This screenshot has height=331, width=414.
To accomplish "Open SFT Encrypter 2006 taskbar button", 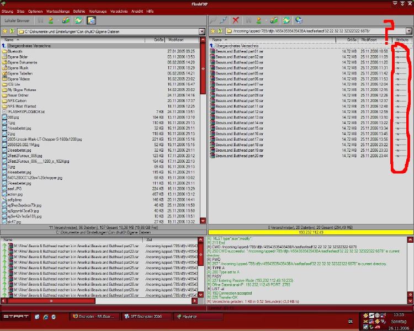I will click(x=146, y=316).
